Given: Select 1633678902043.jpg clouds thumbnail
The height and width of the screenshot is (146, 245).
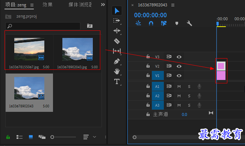Looking at the screenshot, I should 77,49.
